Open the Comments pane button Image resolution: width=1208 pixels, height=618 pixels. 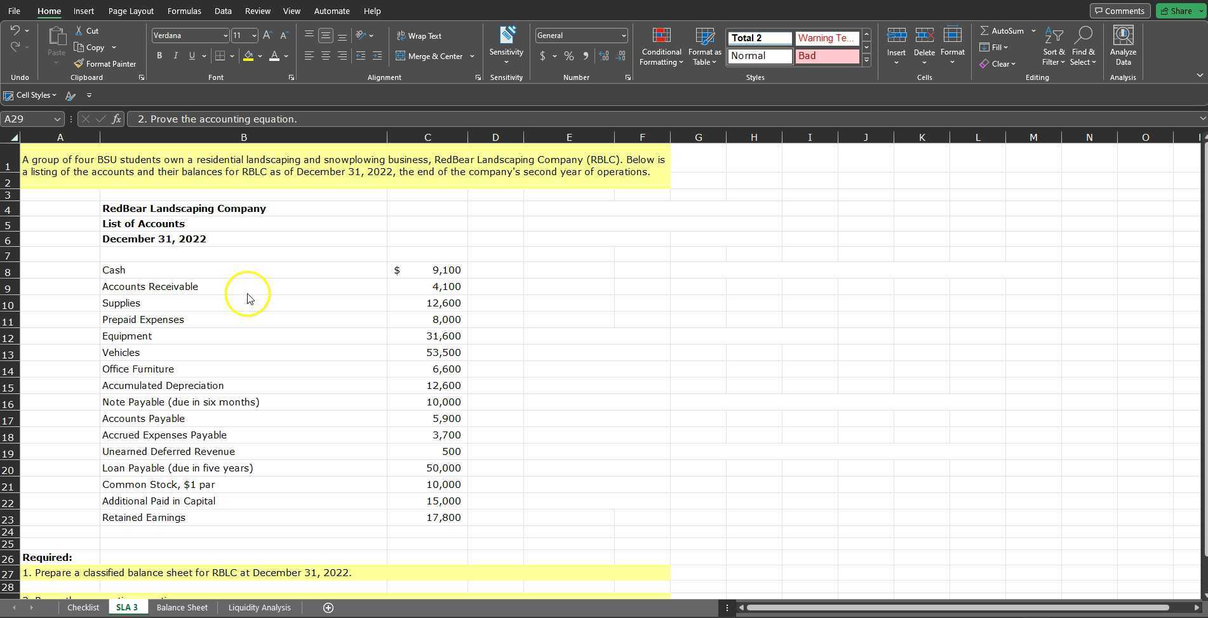coord(1120,11)
